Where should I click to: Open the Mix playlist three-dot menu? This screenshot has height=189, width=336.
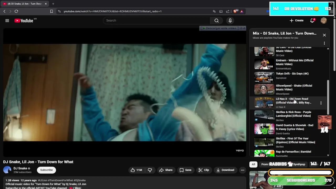pos(324,43)
